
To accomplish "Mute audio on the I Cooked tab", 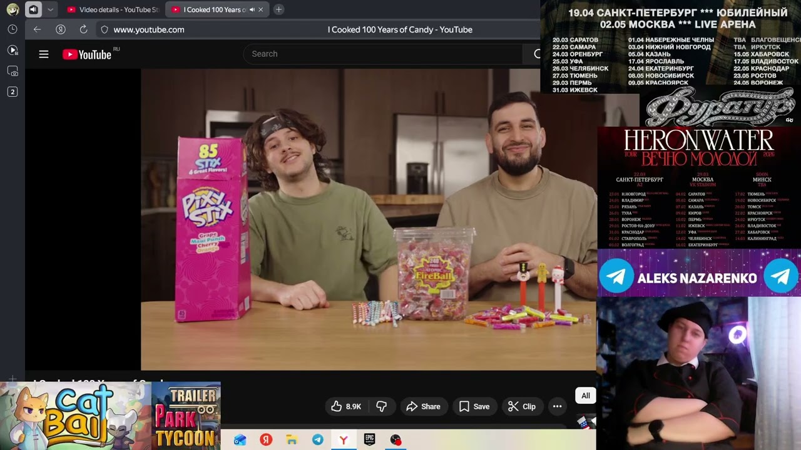I will coord(252,9).
